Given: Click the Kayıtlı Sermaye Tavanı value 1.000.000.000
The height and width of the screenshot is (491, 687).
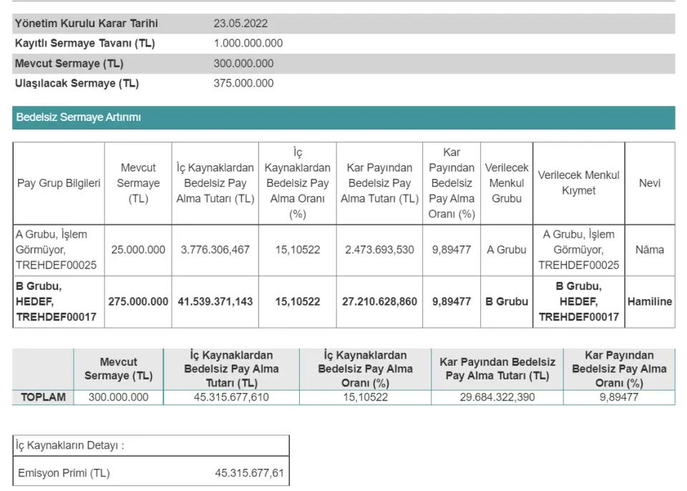Looking at the screenshot, I should pyautogui.click(x=248, y=44).
